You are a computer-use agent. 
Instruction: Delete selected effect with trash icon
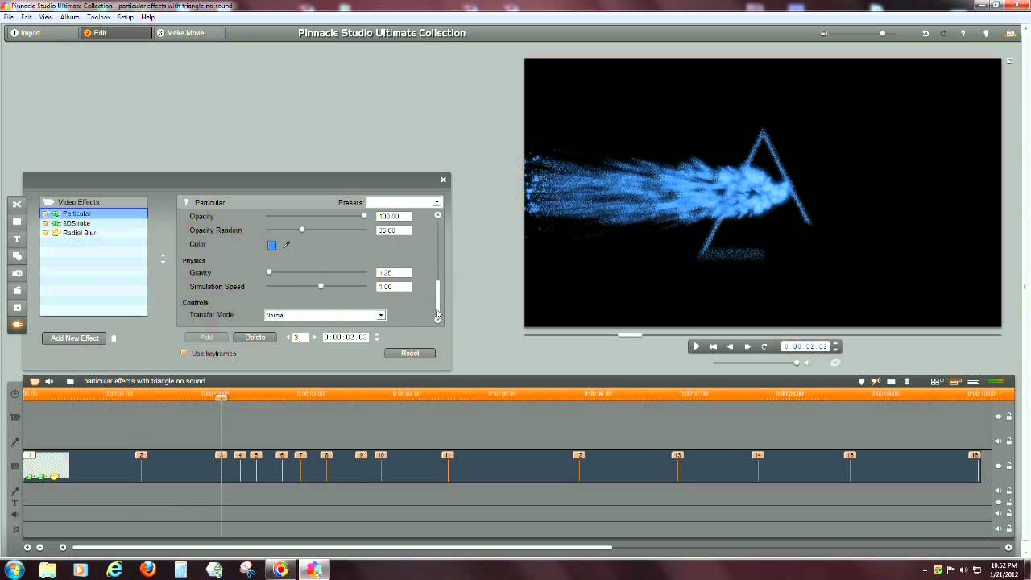point(114,338)
